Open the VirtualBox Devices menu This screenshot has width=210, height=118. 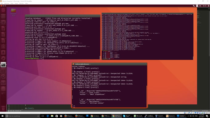[x=21, y=3]
